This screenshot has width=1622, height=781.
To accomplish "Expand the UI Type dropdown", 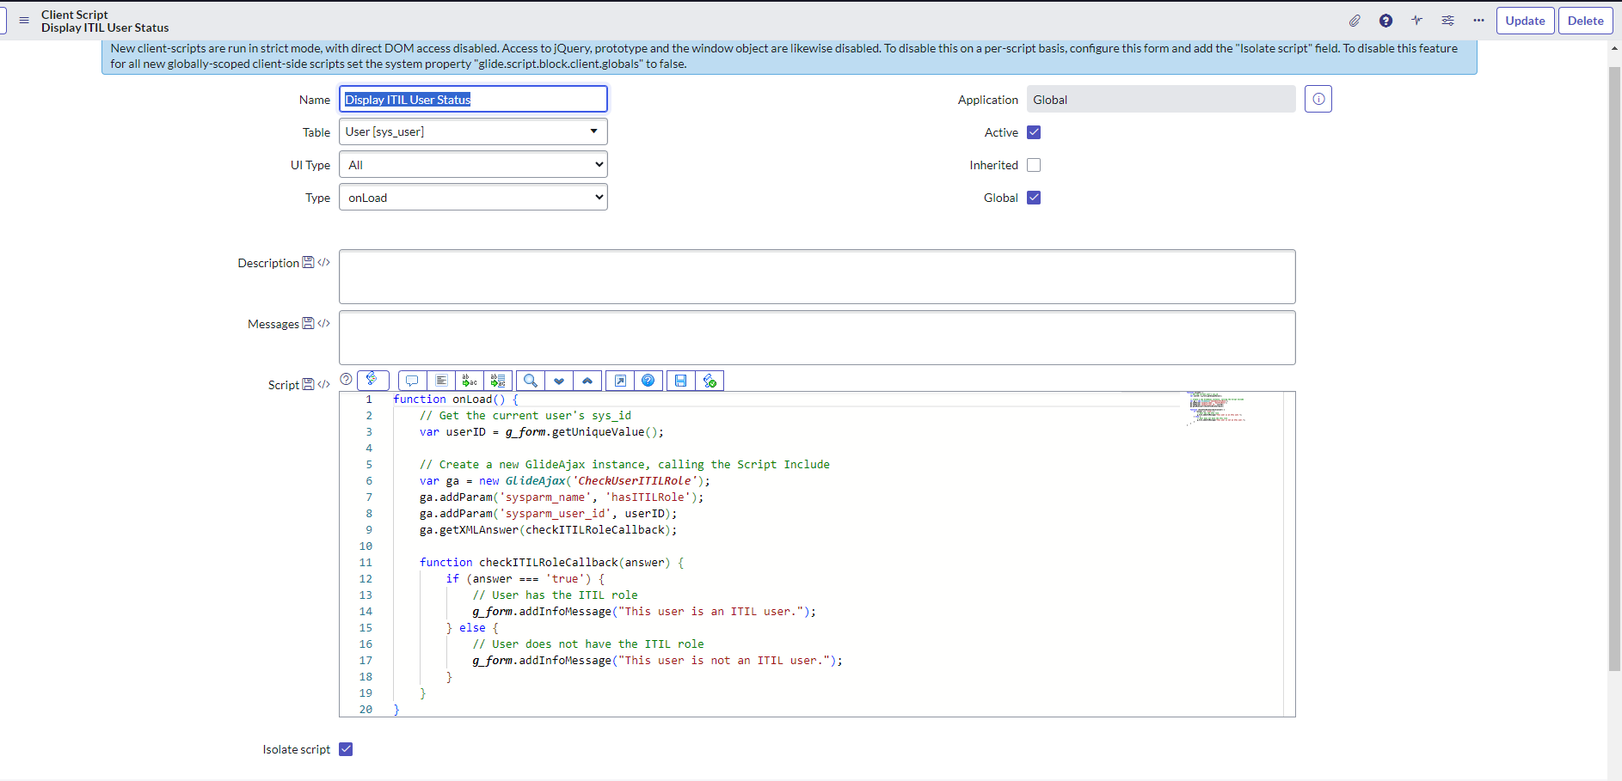I will point(473,165).
